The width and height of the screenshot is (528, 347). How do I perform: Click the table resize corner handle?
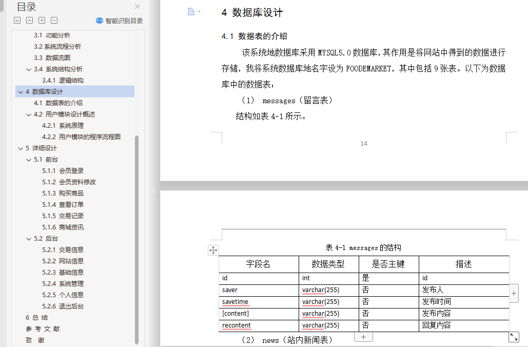(514, 337)
